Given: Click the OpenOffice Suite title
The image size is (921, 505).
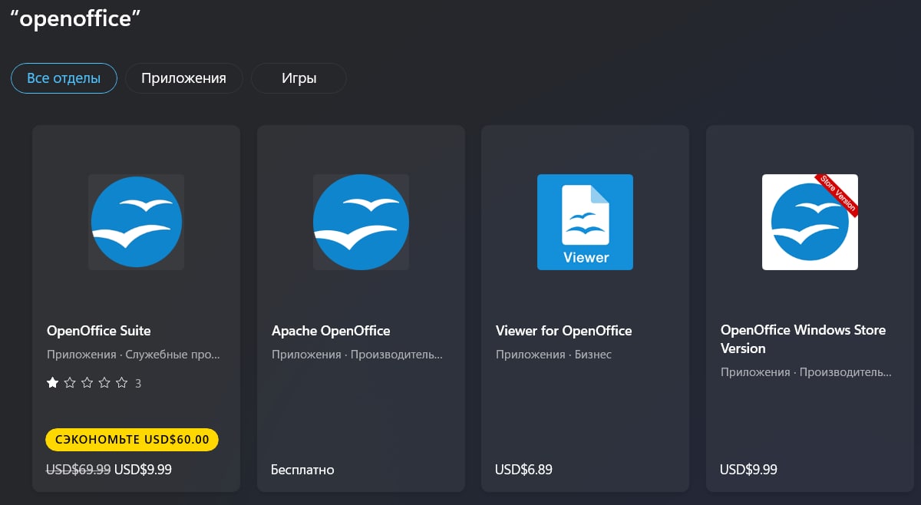Looking at the screenshot, I should click(99, 331).
